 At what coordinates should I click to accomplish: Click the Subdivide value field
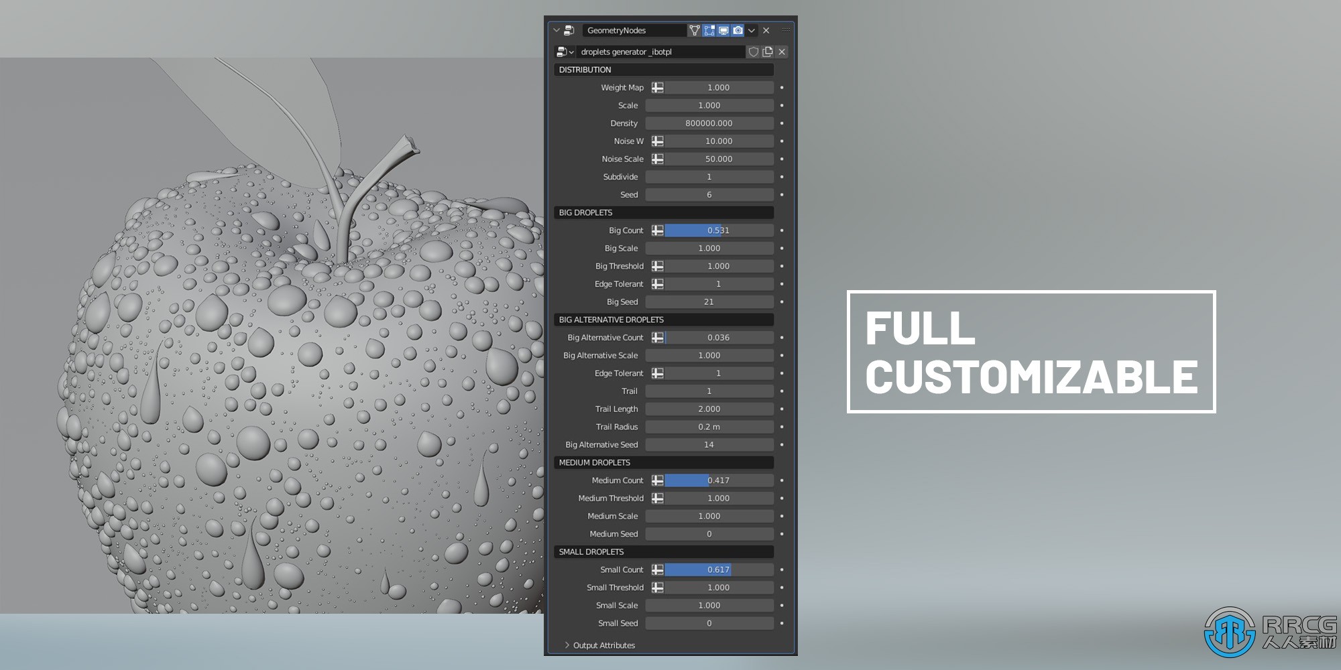click(709, 177)
